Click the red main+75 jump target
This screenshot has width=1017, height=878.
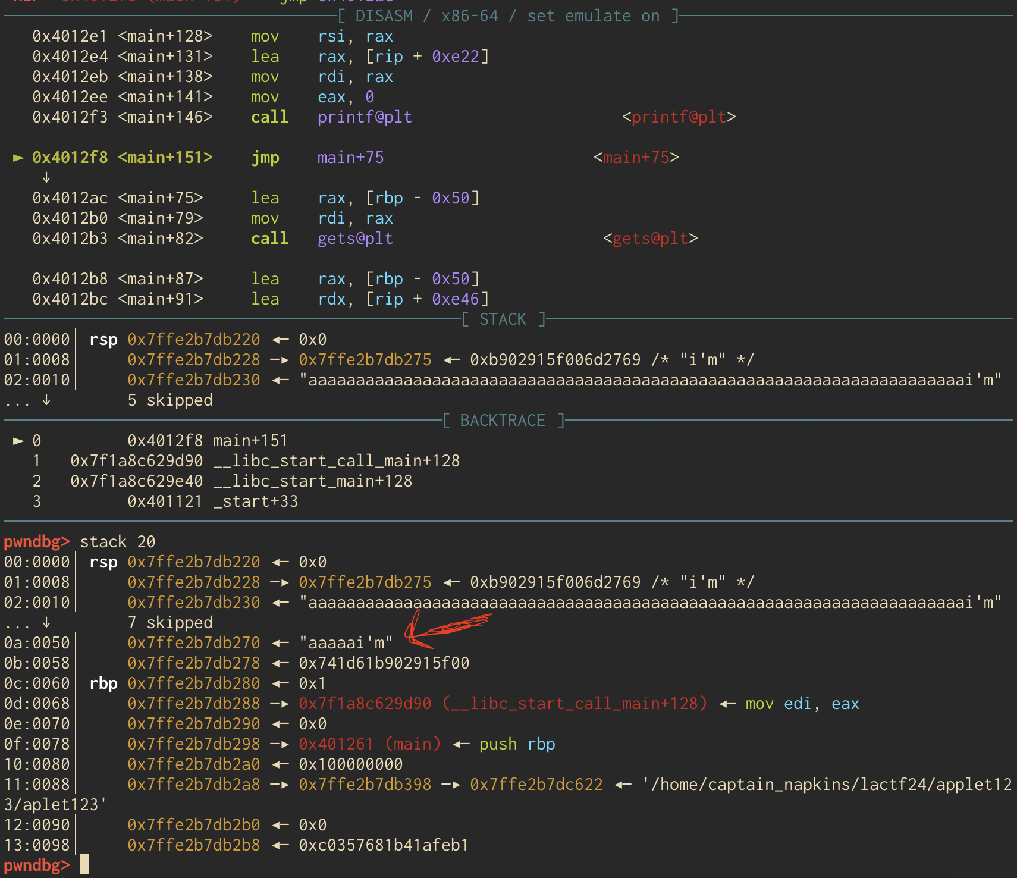pyautogui.click(x=636, y=158)
